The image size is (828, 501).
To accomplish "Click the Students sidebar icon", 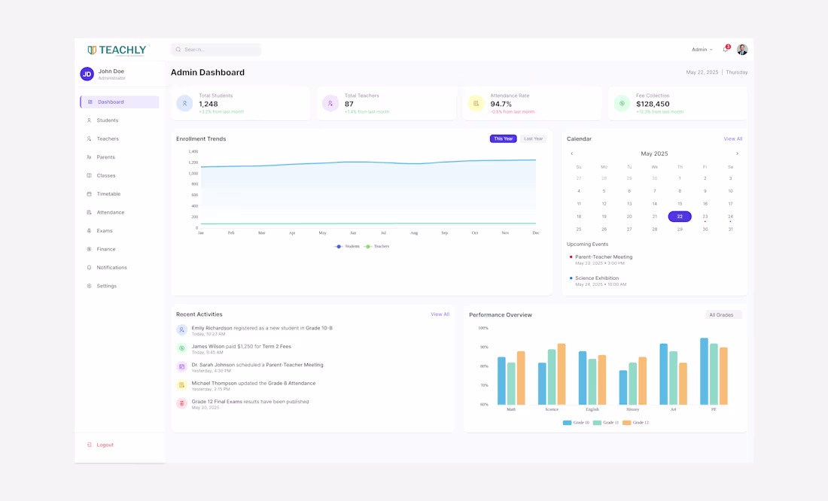I will tap(89, 120).
